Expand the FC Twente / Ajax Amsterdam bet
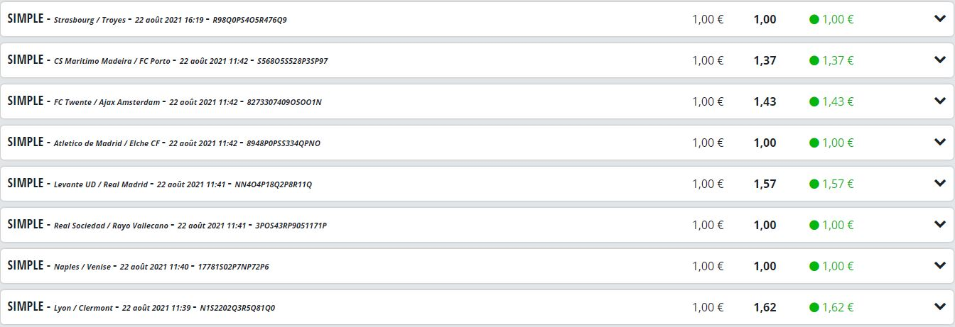Image resolution: width=955 pixels, height=327 pixels. (939, 101)
